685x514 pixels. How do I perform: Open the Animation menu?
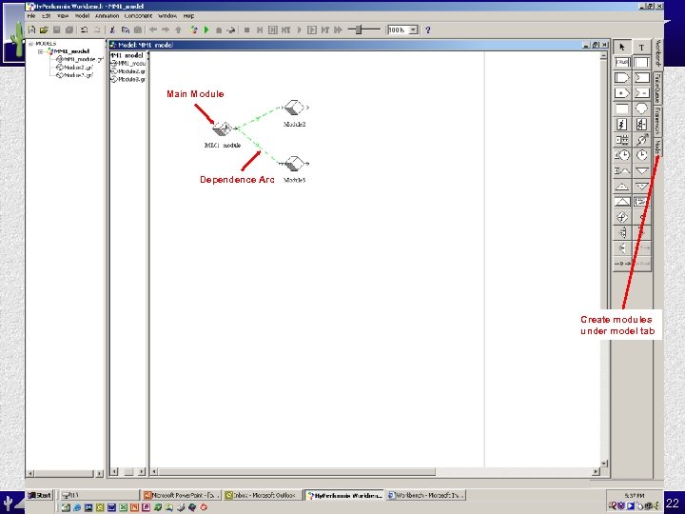pos(107,16)
